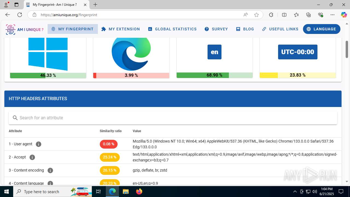This screenshot has width=350, height=197.
Task: Go to the My Extension page
Action: point(121,29)
